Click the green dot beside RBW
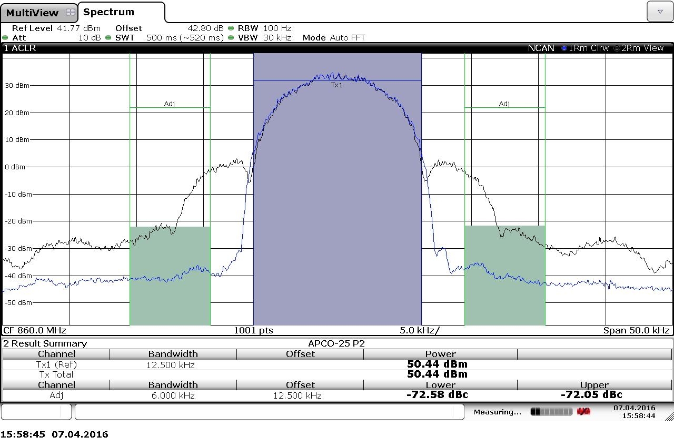The image size is (674, 447). point(231,28)
